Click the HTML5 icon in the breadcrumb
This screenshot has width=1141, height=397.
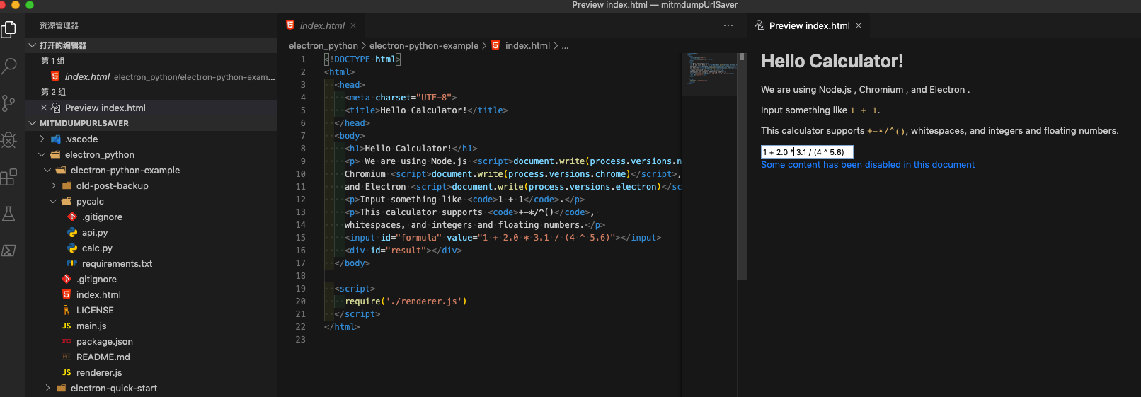495,45
